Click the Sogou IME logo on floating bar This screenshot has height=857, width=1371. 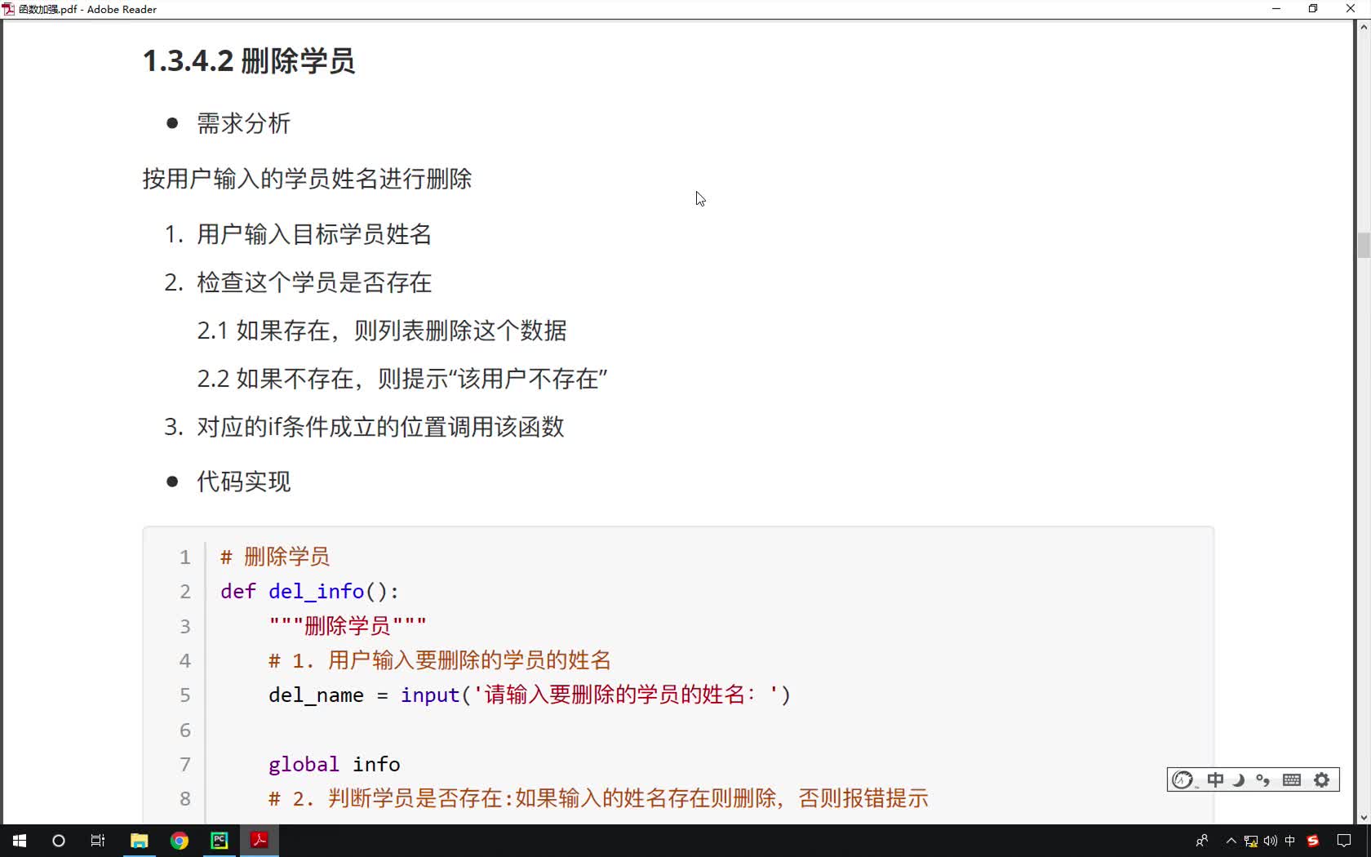coord(1183,780)
